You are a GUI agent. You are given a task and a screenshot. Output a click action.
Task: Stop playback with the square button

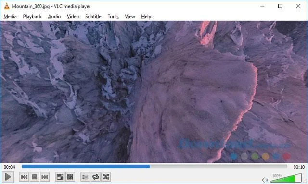34,177
